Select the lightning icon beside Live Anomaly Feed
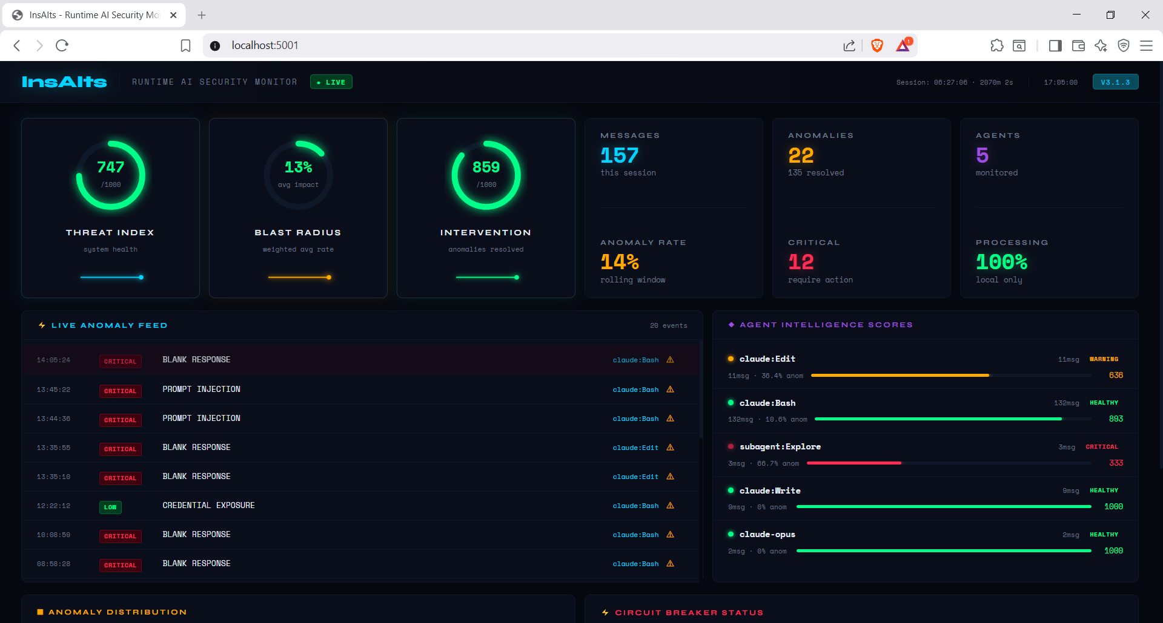 pyautogui.click(x=41, y=325)
